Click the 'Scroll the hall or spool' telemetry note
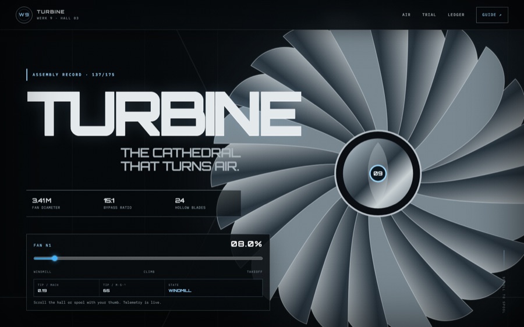The image size is (524, 327). (97, 303)
